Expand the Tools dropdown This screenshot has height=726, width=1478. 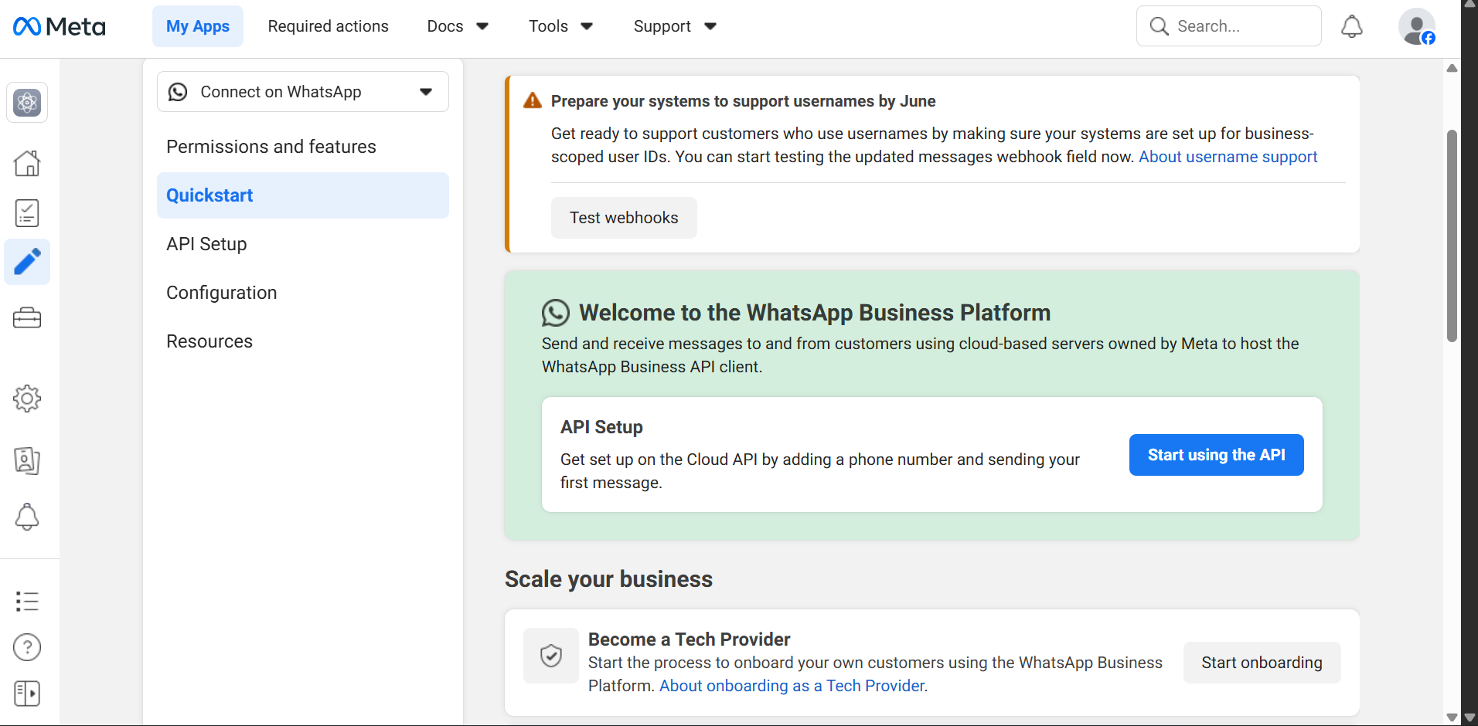coord(560,26)
